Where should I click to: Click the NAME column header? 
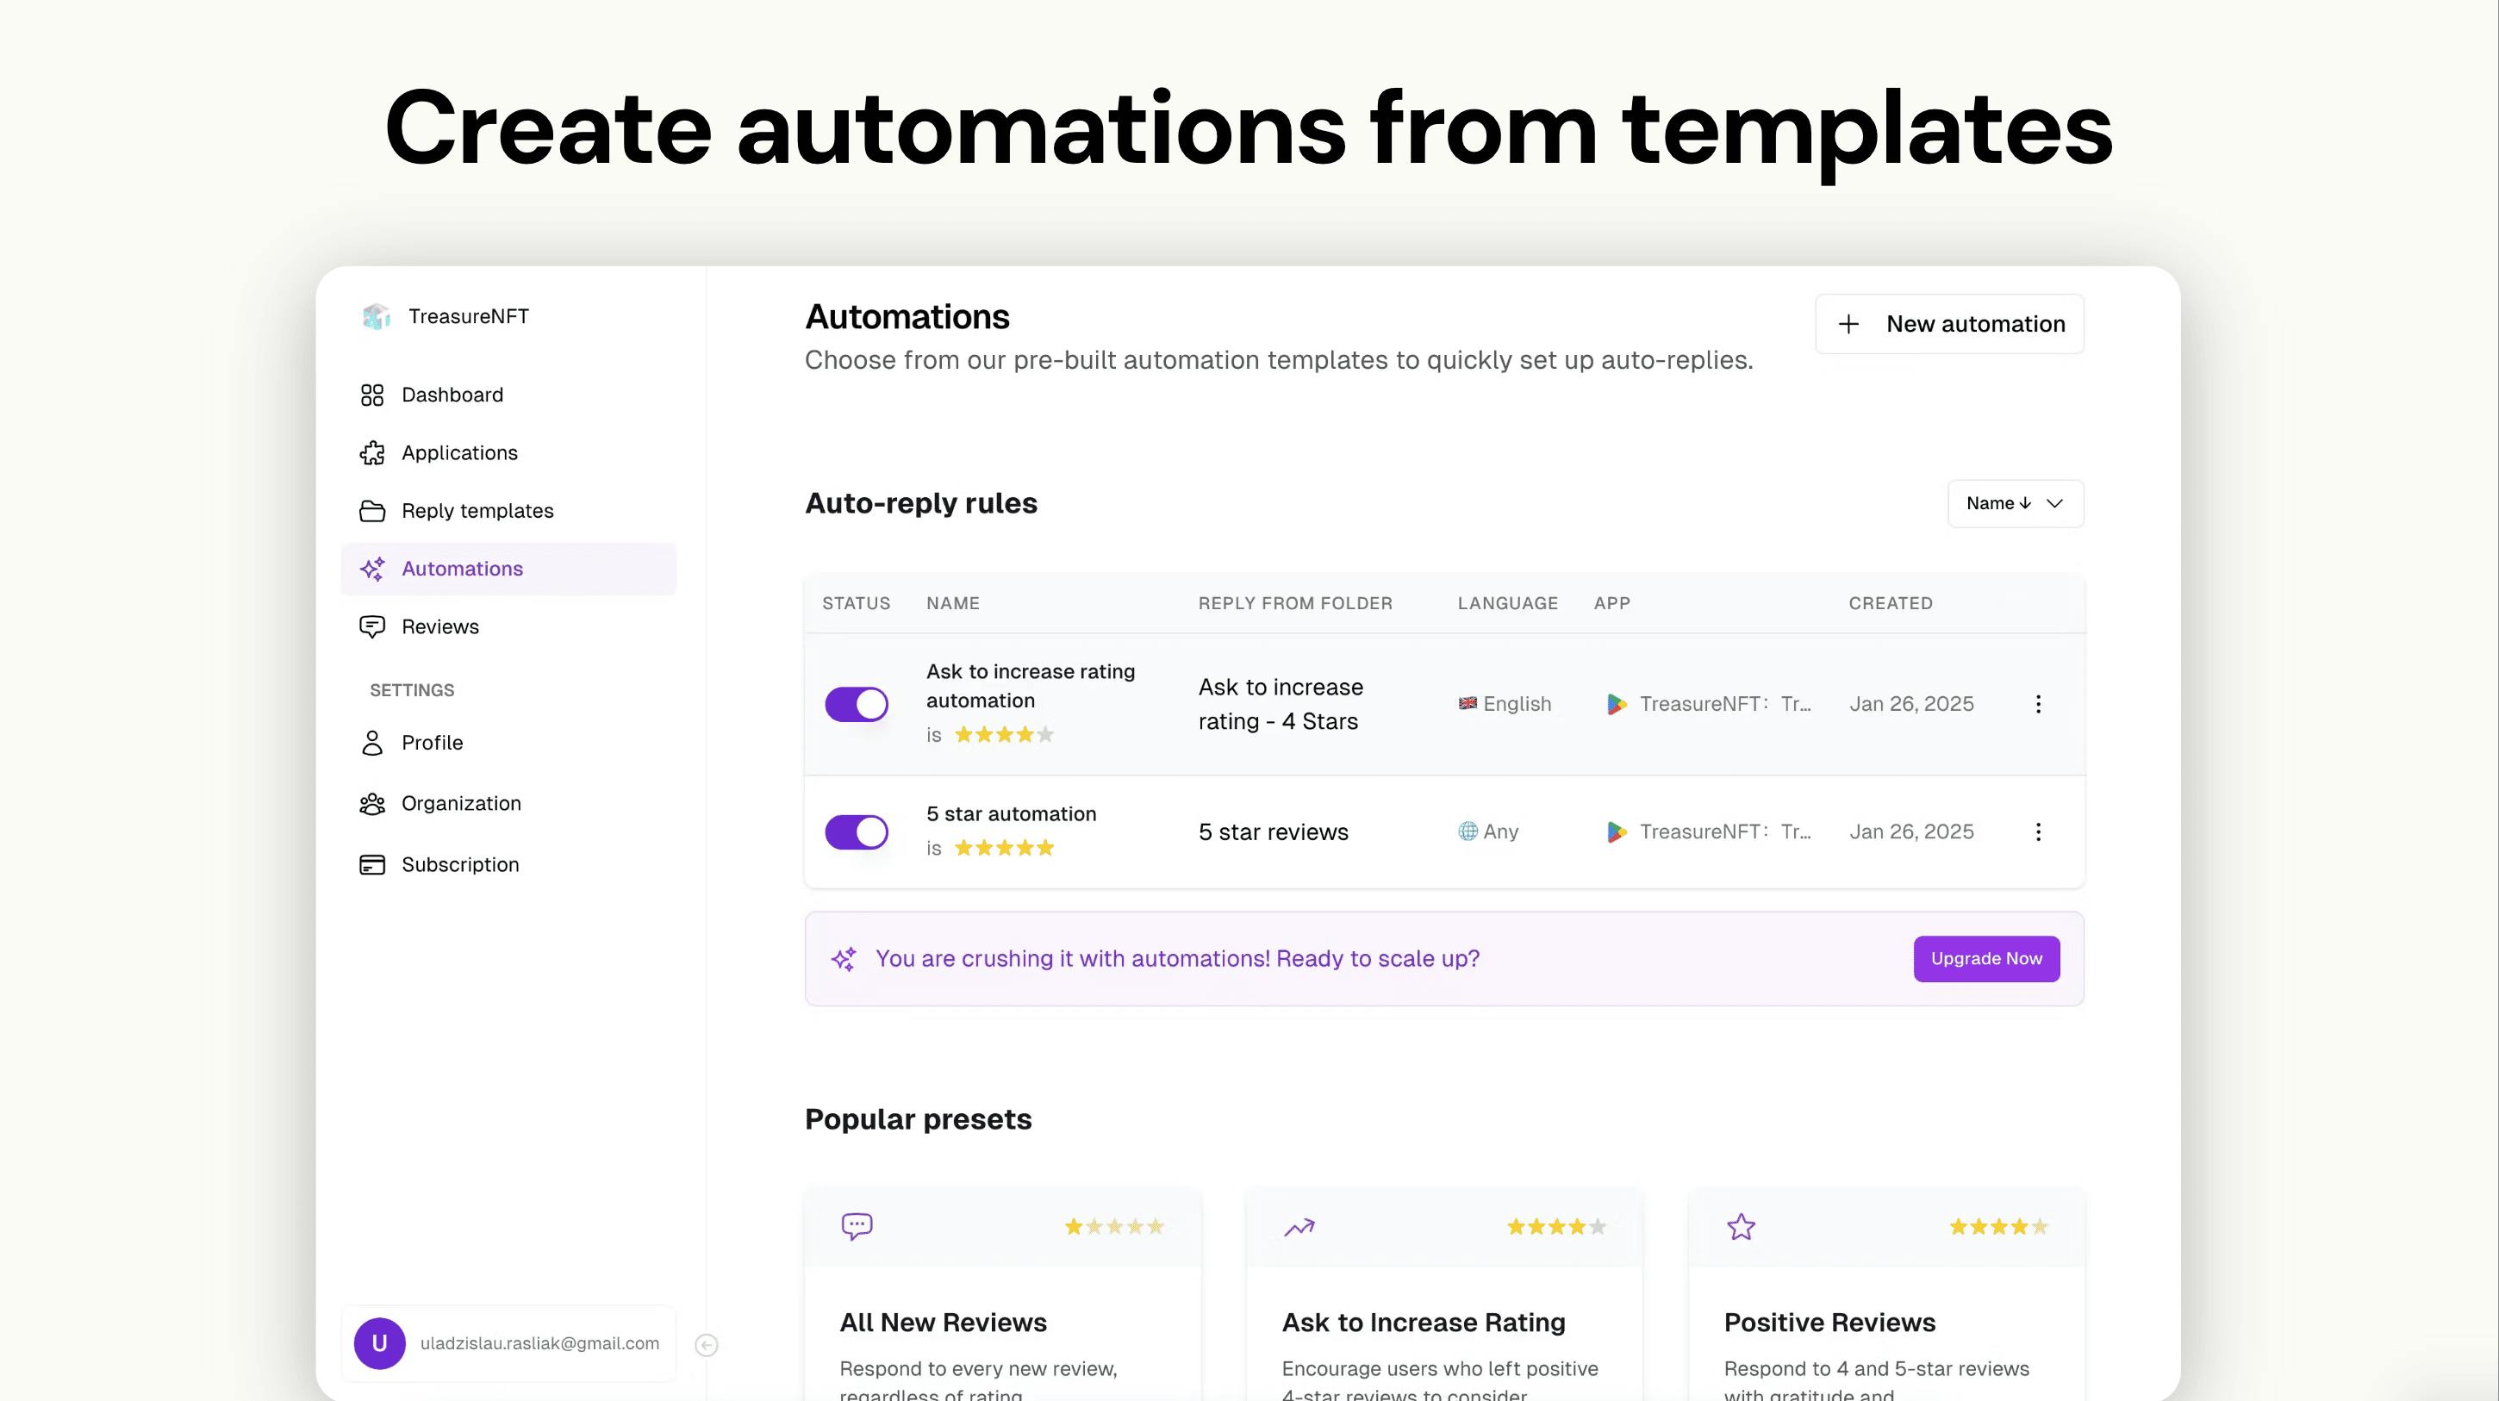tap(953, 603)
